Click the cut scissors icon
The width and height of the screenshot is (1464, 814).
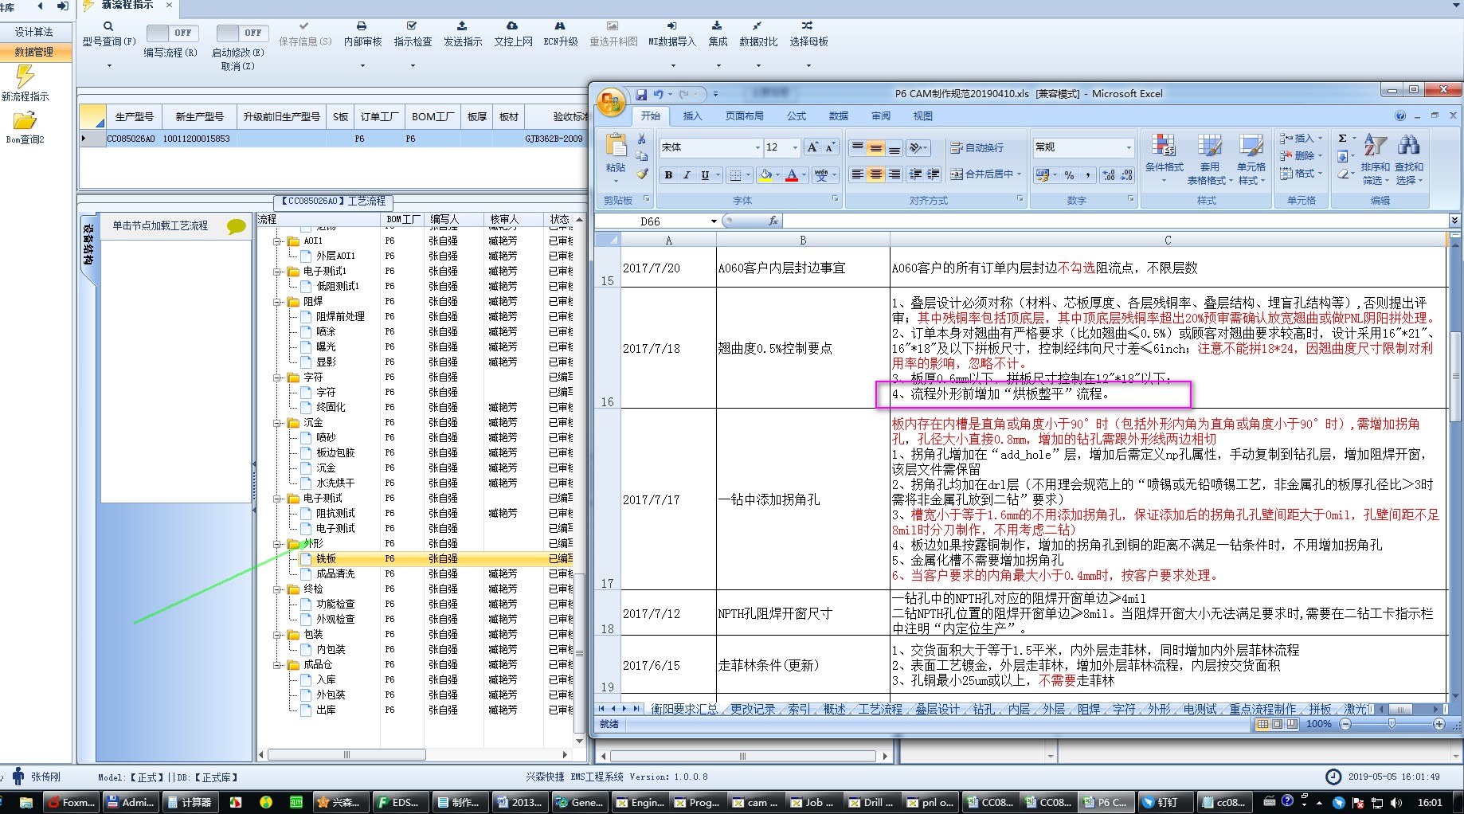[642, 139]
